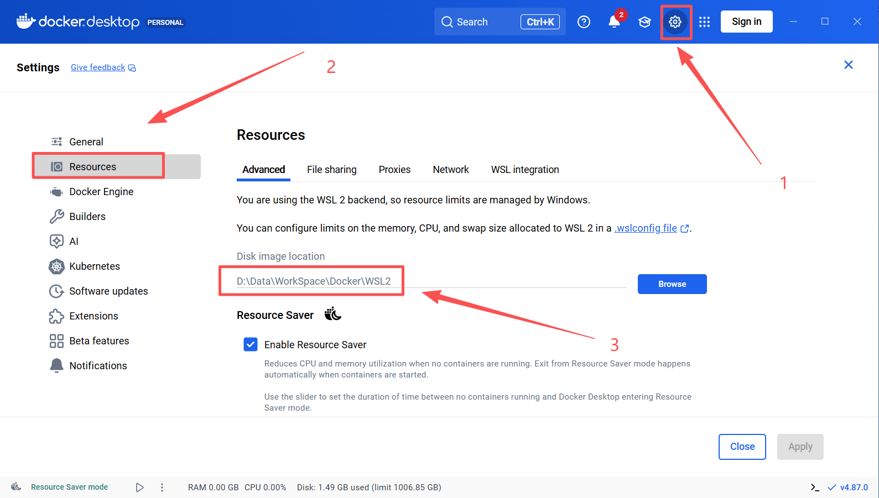Open the WSL integration tab
Image resolution: width=879 pixels, height=498 pixels.
click(x=525, y=170)
